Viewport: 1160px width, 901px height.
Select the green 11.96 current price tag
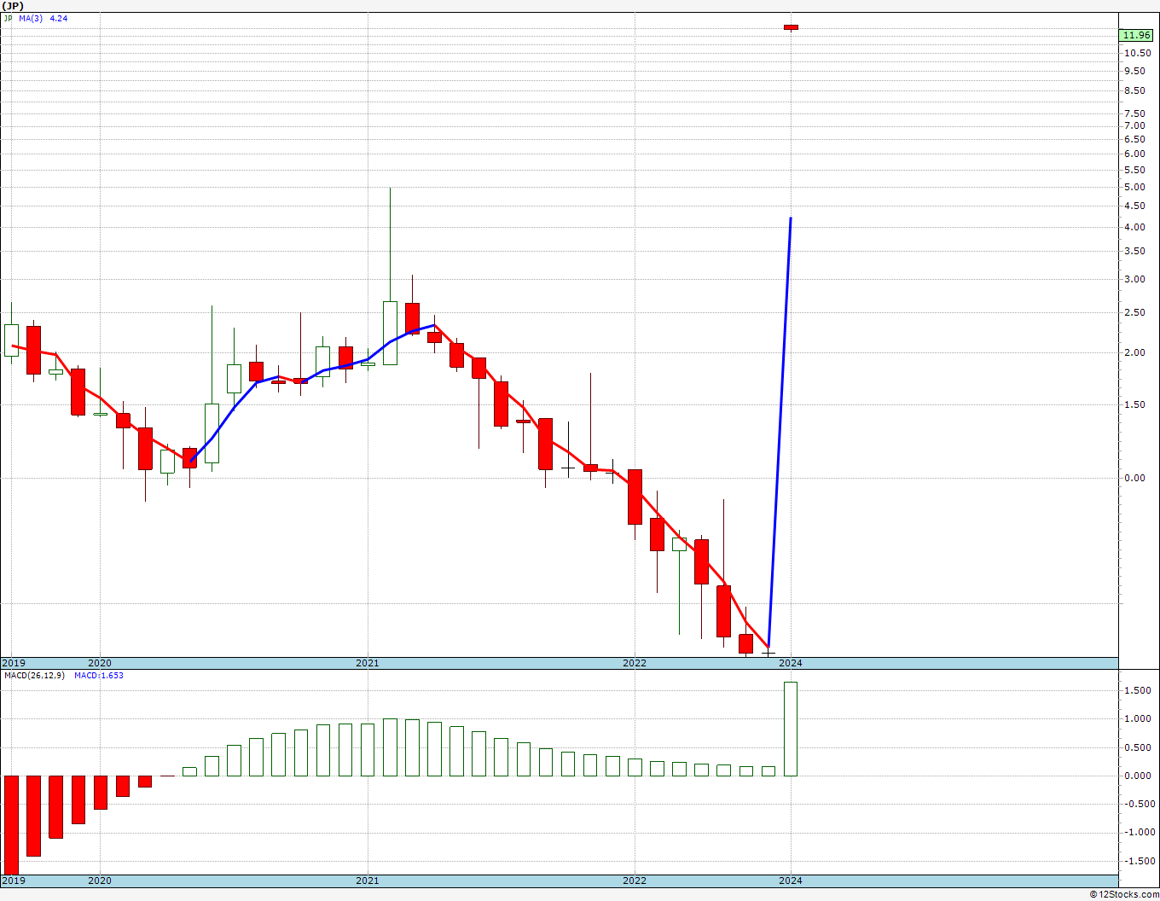tap(1137, 35)
